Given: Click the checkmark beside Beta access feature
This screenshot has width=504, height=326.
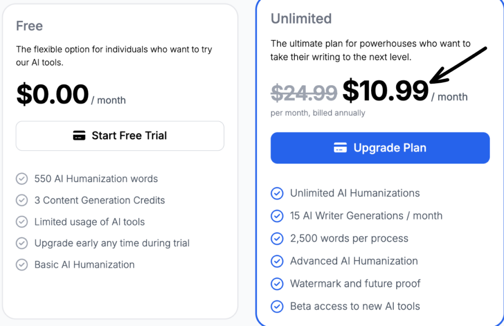Looking at the screenshot, I should tap(277, 306).
